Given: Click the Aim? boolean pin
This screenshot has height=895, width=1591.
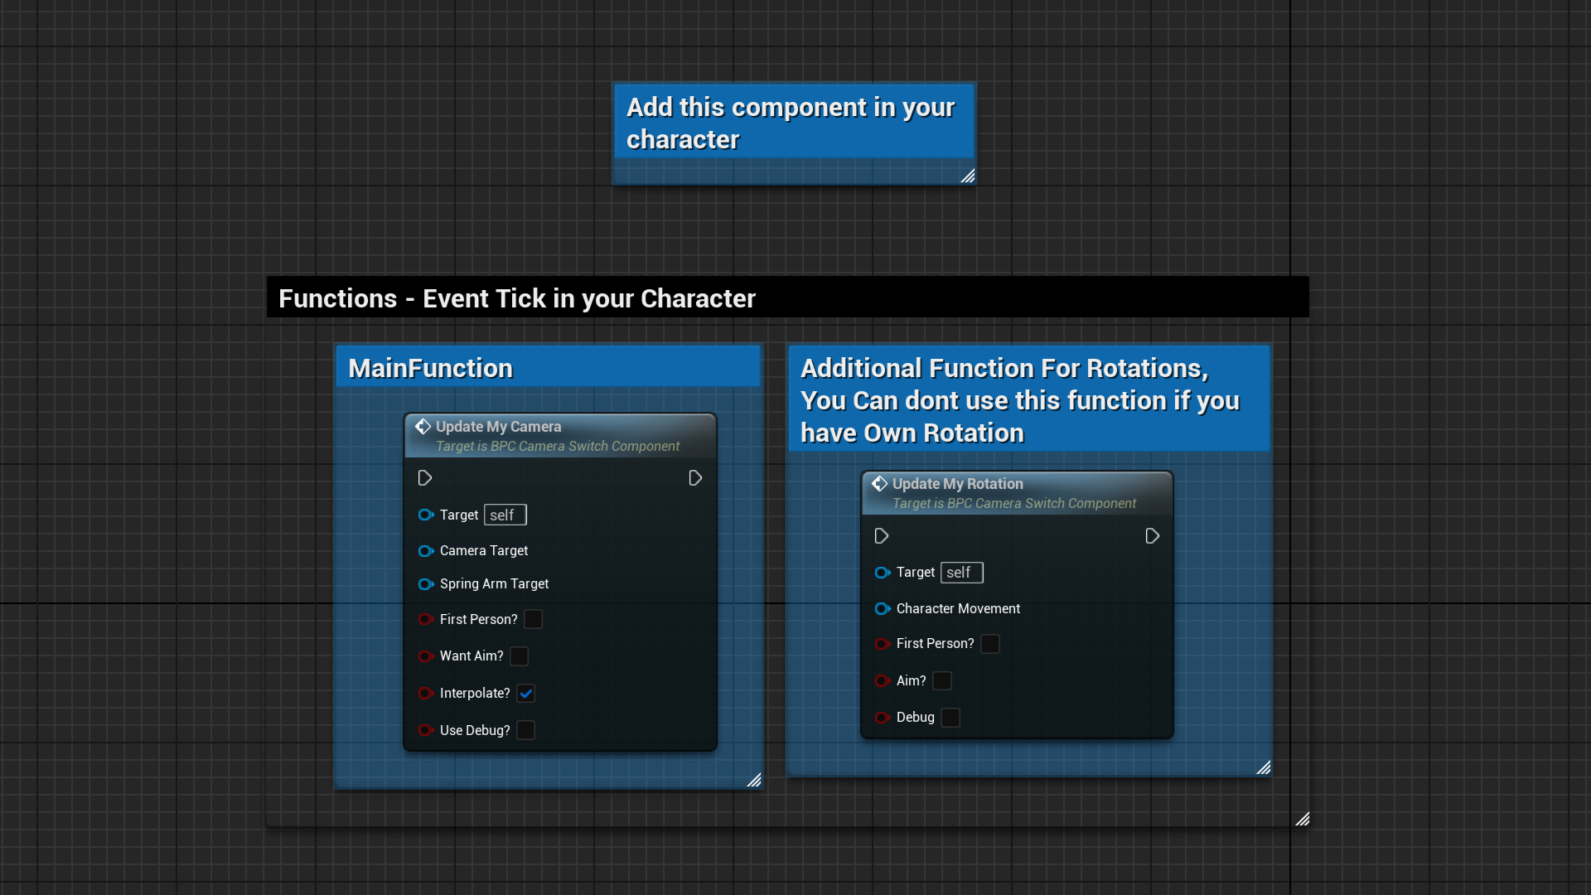Looking at the screenshot, I should [883, 681].
